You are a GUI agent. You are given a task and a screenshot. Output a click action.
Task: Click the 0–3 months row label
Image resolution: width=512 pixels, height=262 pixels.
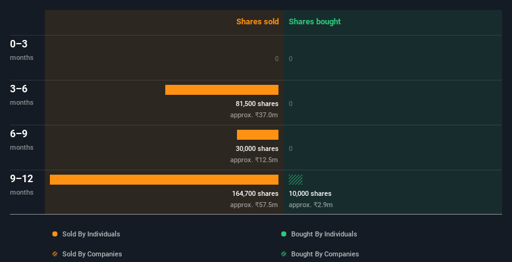tap(22, 50)
